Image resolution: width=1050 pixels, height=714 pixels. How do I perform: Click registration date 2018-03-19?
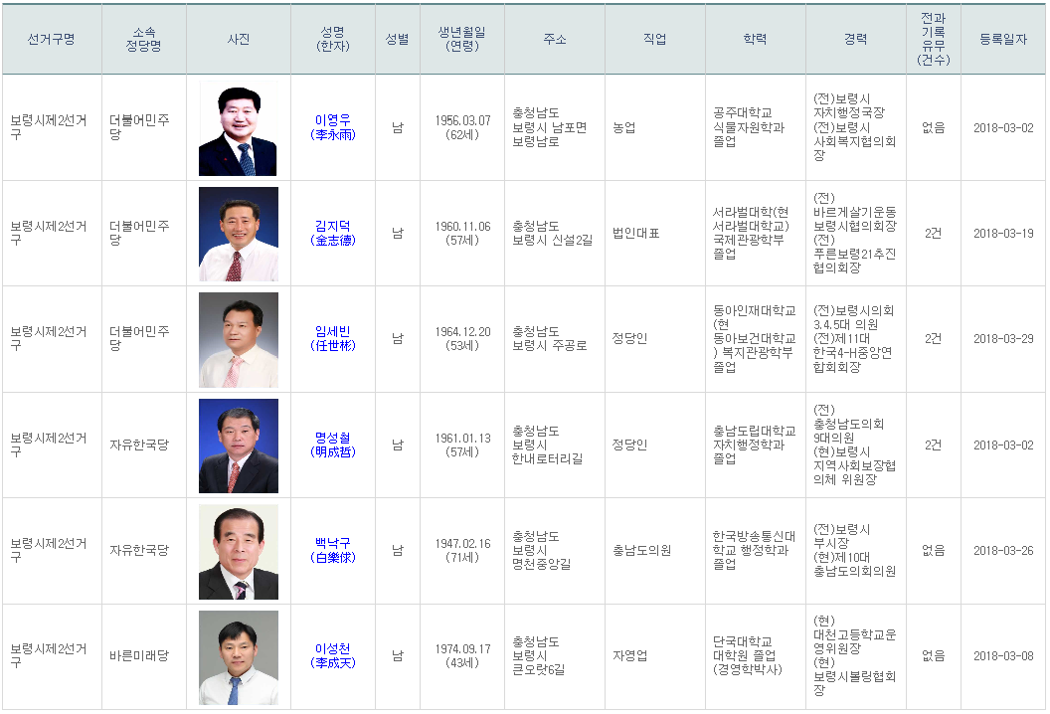[1003, 233]
